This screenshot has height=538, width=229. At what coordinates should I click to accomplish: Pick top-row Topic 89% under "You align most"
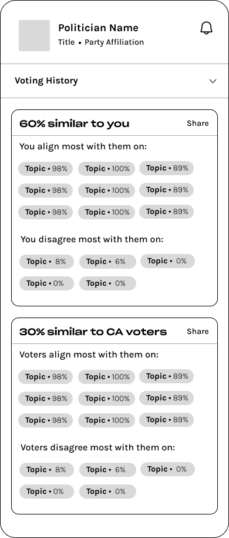click(167, 168)
